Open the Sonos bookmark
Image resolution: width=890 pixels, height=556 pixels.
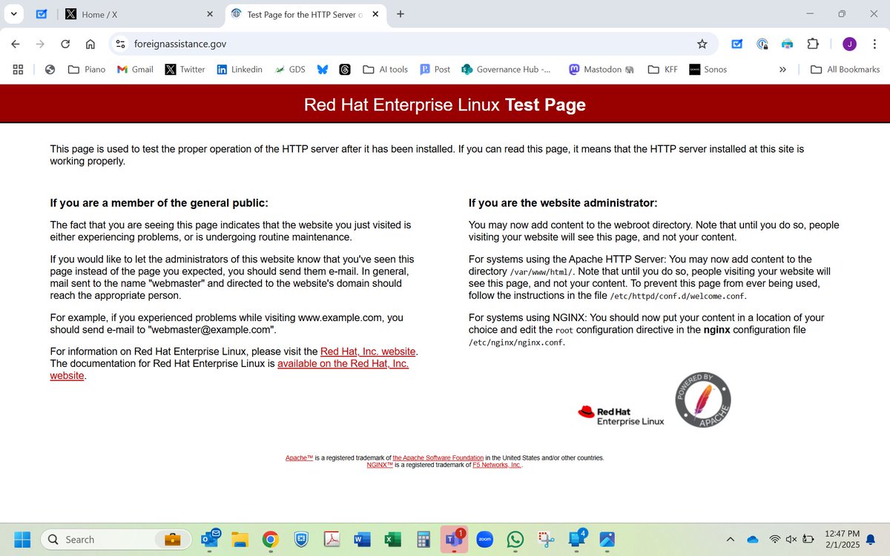708,69
